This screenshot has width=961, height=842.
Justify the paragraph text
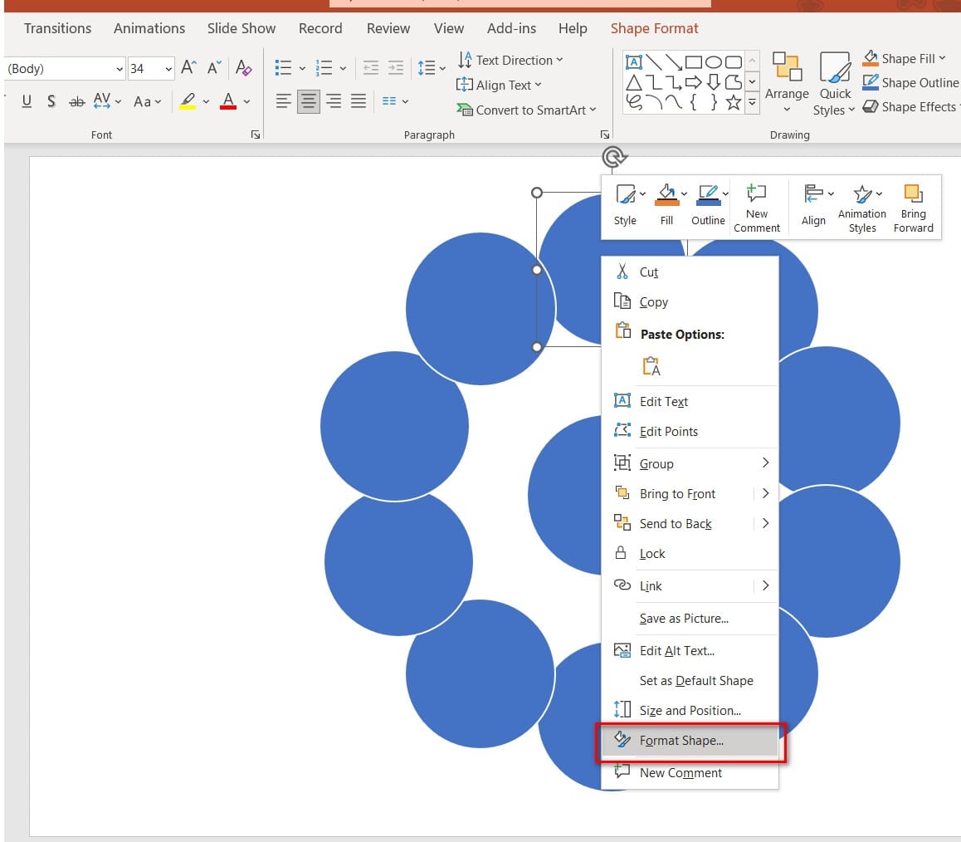[x=359, y=101]
